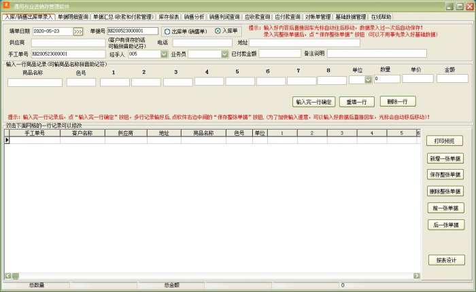This screenshot has width=476, height=292.
Task: Click the 单据号 input field
Action: pyautogui.click(x=133, y=31)
